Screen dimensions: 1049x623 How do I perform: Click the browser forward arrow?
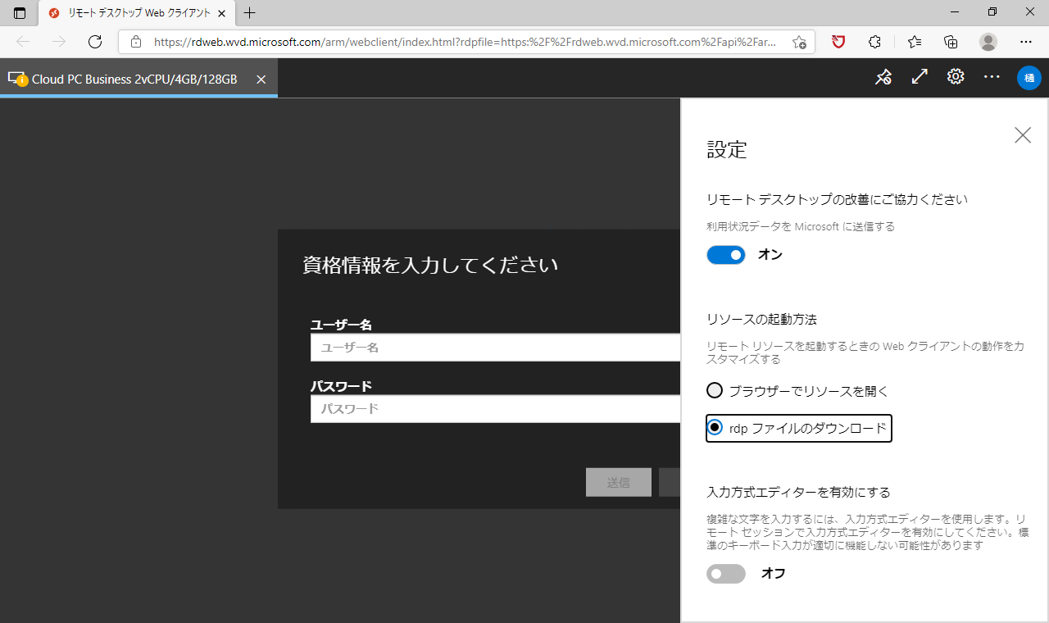pos(59,42)
